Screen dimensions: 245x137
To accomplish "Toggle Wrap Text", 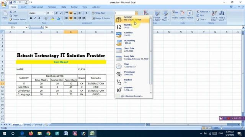I will (x=98, y=13).
